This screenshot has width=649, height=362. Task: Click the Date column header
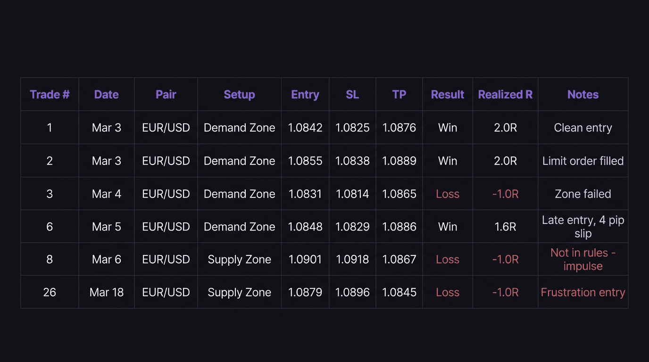click(x=106, y=94)
